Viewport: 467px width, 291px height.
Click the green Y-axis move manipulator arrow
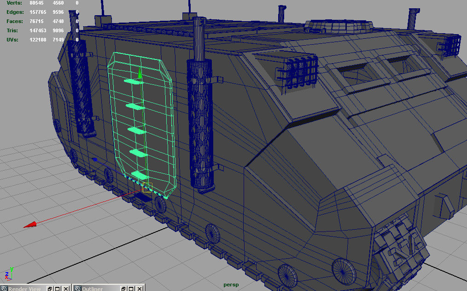pyautogui.click(x=140, y=72)
